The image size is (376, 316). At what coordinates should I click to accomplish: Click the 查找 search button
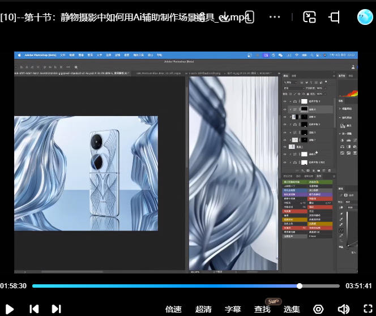[262, 309]
